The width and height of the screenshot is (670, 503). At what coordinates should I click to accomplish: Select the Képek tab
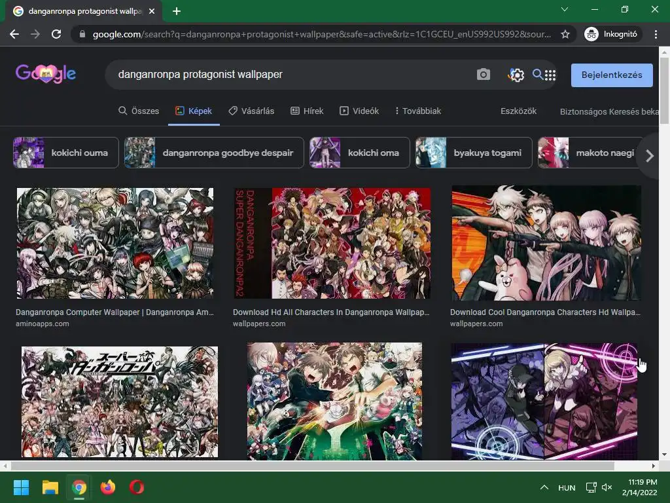tap(194, 111)
